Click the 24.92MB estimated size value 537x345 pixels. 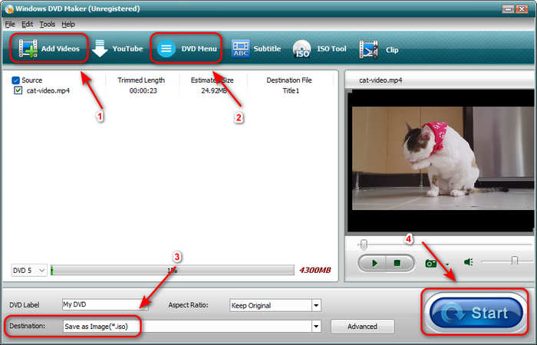(x=214, y=90)
